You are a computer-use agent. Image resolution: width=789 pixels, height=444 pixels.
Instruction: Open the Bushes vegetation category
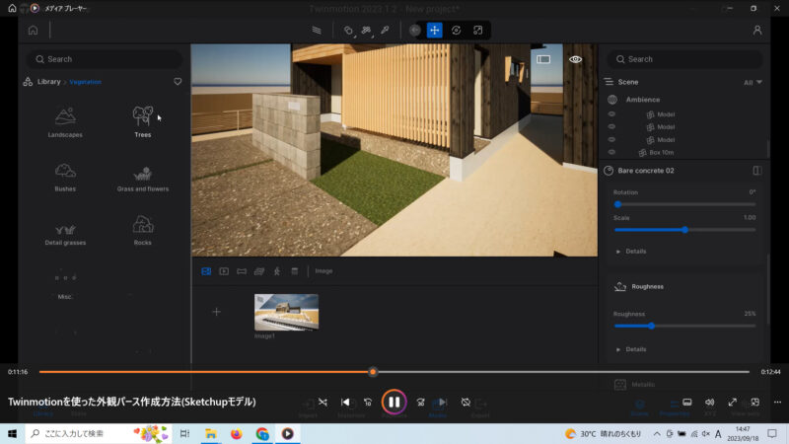[65, 178]
